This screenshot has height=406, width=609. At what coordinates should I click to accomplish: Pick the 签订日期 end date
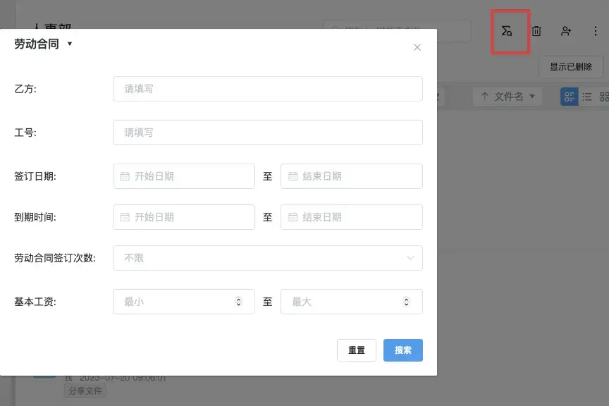point(352,176)
